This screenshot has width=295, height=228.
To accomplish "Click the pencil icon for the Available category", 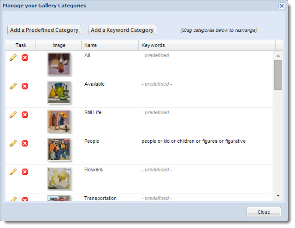I will point(13,86).
